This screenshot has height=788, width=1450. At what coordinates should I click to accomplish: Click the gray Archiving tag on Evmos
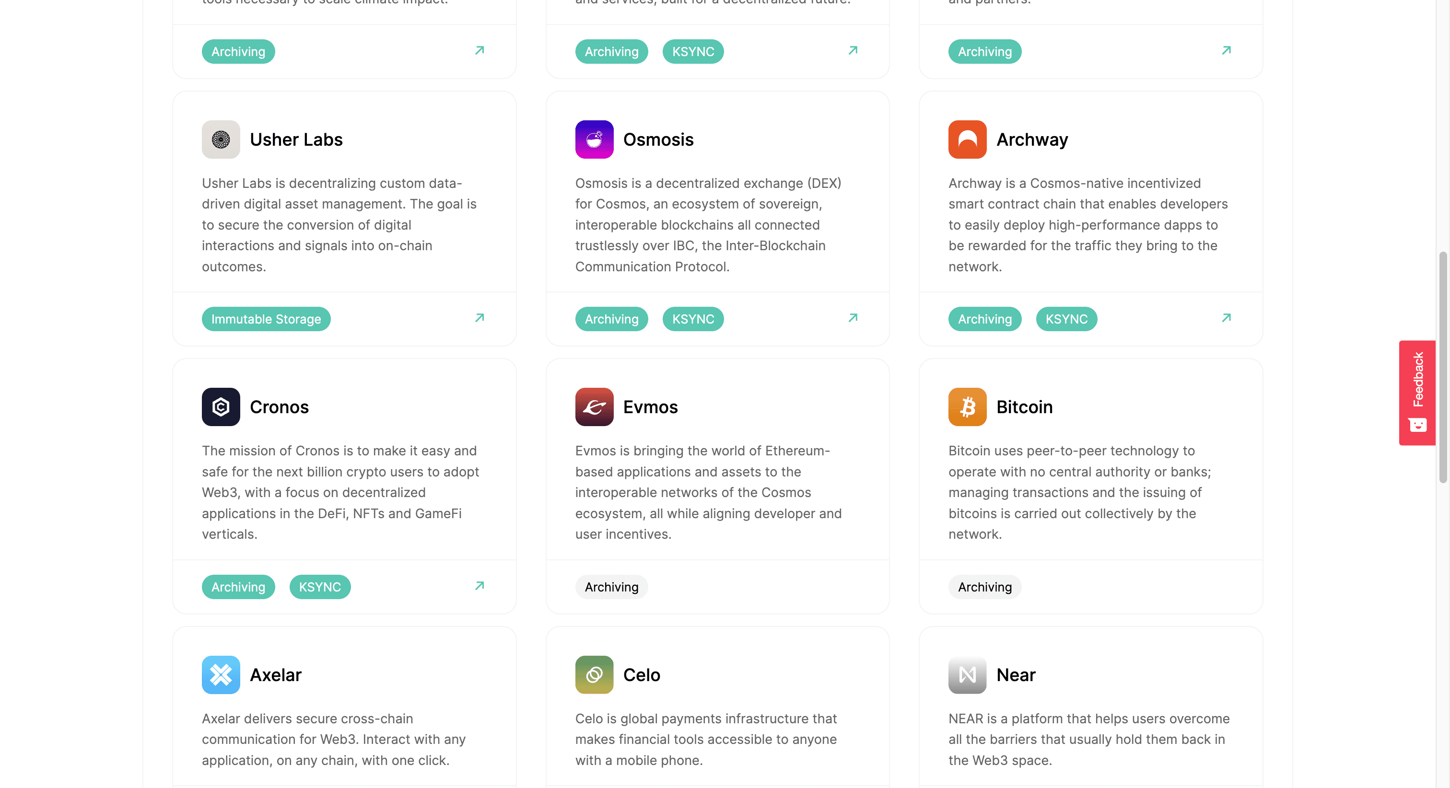611,587
